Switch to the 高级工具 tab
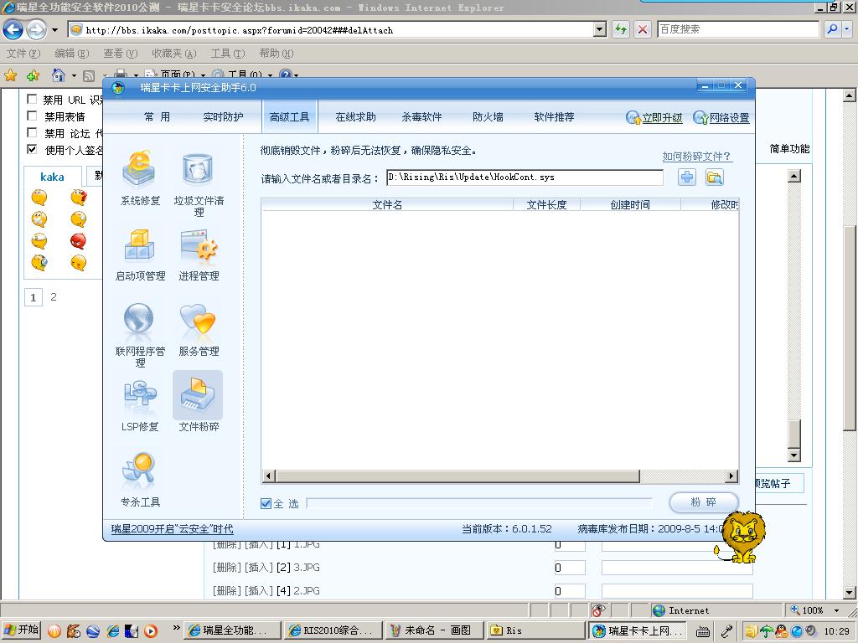This screenshot has width=858, height=643. [289, 117]
